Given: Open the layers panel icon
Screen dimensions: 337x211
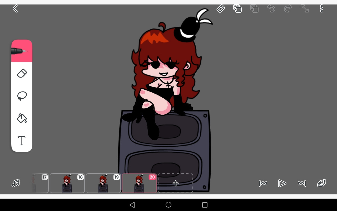Looking at the screenshot, I should coord(321,183).
